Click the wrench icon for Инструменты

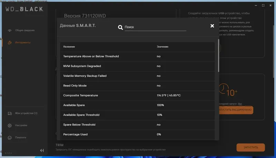[x=9, y=42]
